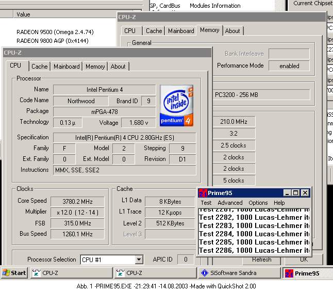Click the L1 Trace 12 Kµops value

170,213
